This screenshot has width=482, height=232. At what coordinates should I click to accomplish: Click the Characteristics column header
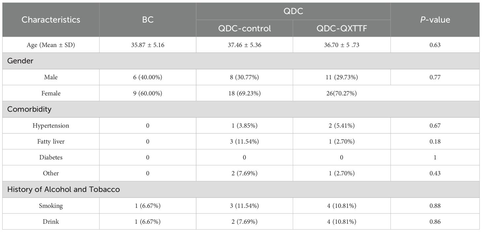51,20
